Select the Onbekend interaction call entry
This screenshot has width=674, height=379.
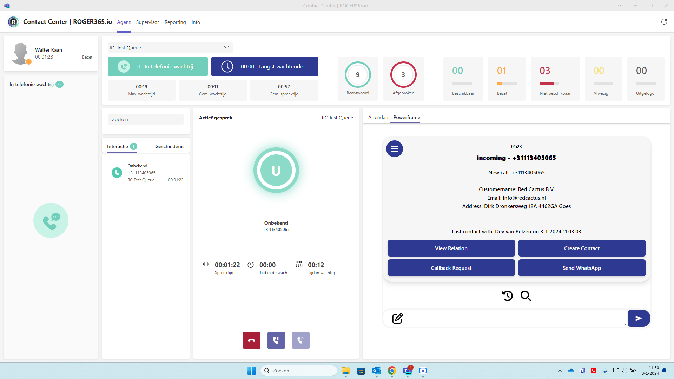pos(145,173)
